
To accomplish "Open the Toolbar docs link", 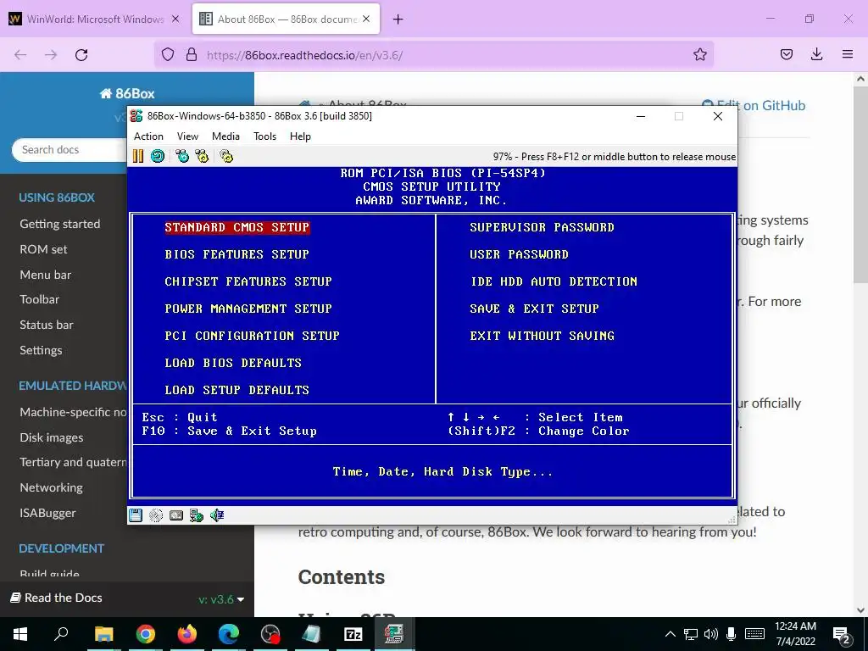I will point(39,299).
